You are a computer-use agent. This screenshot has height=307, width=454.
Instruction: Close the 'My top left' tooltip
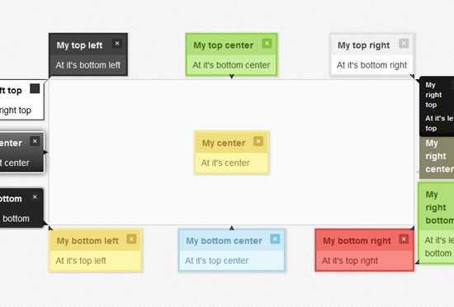coord(117,44)
